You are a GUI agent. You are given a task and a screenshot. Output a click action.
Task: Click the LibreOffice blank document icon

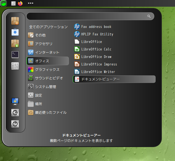pos(77,42)
